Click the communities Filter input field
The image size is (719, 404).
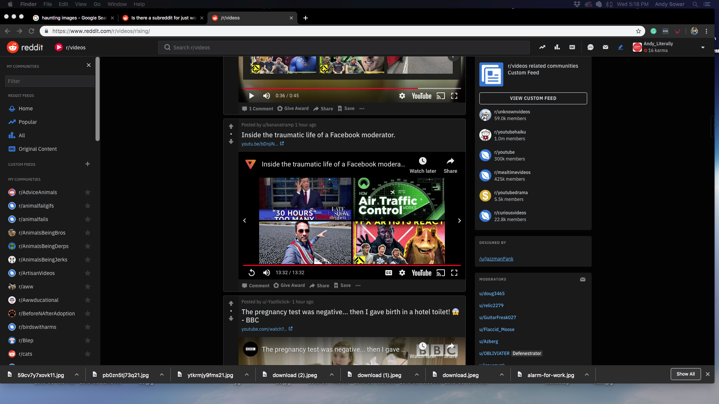[50, 81]
